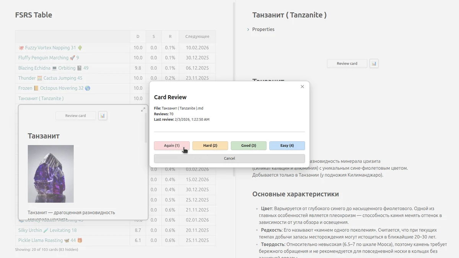Click the hover preview popup scrollbar

coord(145,128)
